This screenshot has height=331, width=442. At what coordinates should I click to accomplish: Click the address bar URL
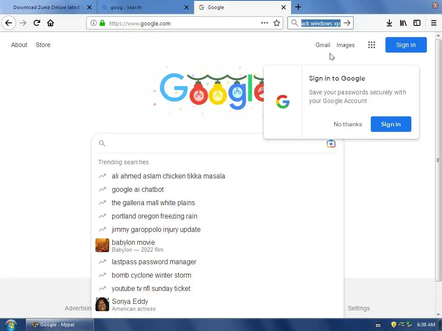pyautogui.click(x=139, y=23)
